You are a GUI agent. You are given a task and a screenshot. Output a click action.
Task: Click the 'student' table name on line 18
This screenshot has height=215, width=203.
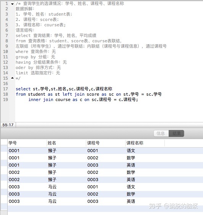tap(37, 94)
